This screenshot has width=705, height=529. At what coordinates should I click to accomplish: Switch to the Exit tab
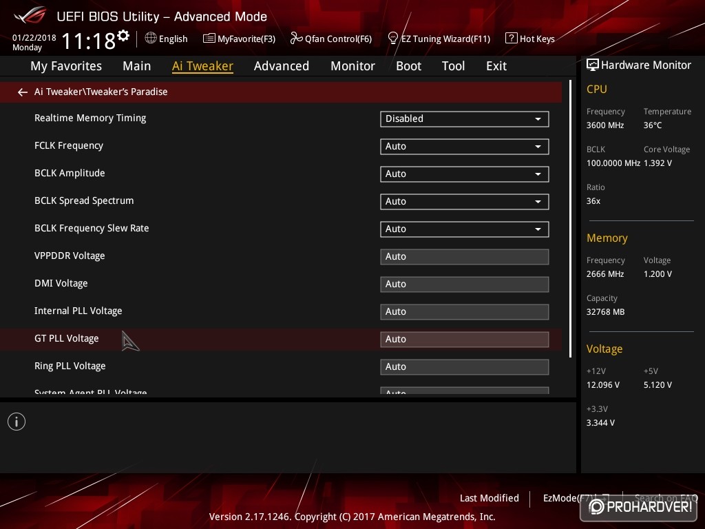click(496, 66)
